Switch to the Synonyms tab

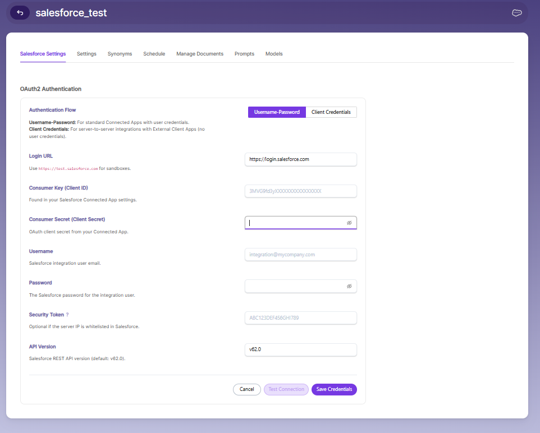pos(120,54)
